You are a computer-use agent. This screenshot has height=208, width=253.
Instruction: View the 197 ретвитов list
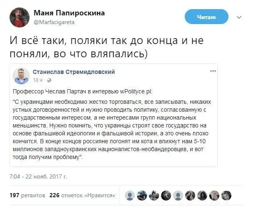coord(25,195)
